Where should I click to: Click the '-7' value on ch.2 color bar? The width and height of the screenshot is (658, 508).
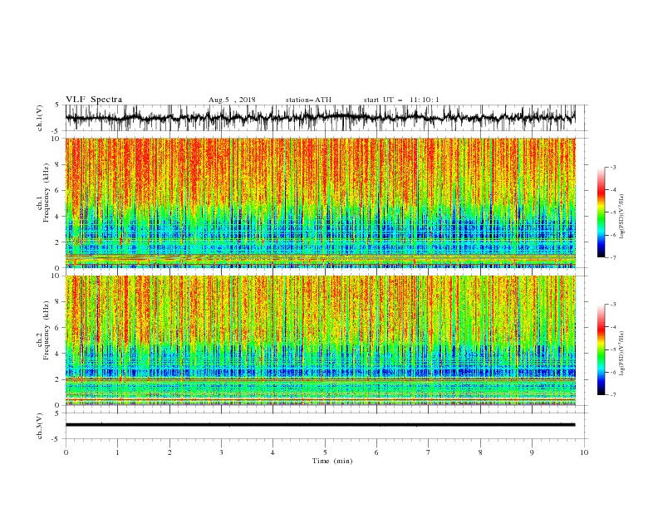point(613,395)
